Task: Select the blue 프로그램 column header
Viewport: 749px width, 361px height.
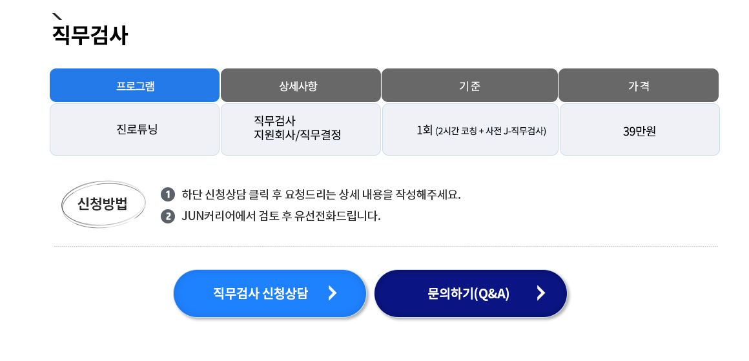Action: (x=135, y=85)
